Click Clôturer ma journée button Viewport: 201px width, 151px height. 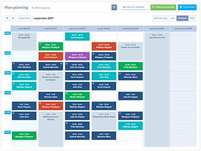pyautogui.click(x=163, y=7)
